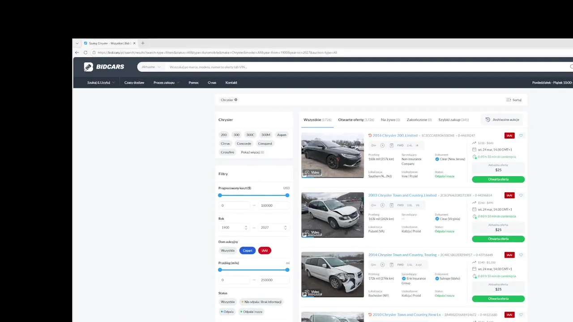Focus the search field Wyszukaj po marce, modelu
The image size is (573, 322).
pyautogui.click(x=367, y=67)
